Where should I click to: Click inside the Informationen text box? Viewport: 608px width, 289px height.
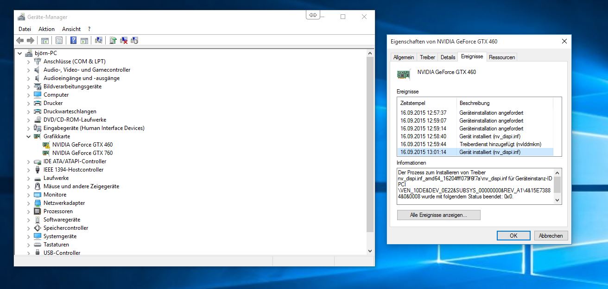[475, 186]
